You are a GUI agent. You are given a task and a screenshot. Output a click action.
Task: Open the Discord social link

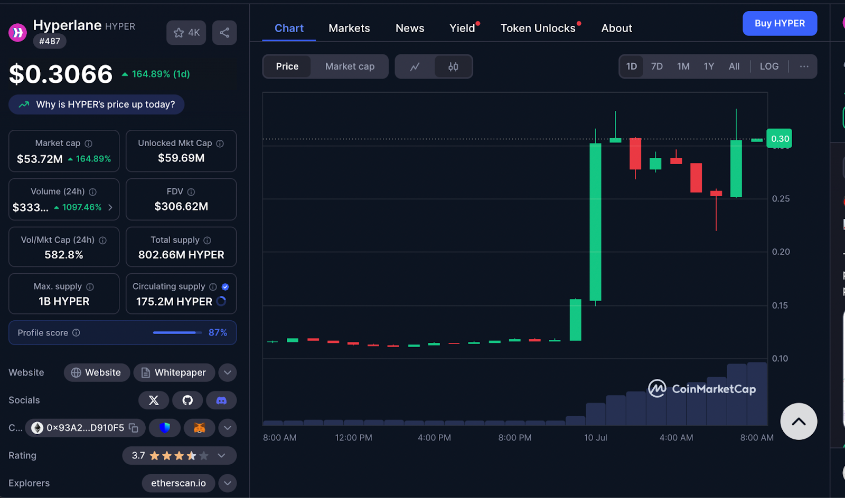tap(221, 400)
